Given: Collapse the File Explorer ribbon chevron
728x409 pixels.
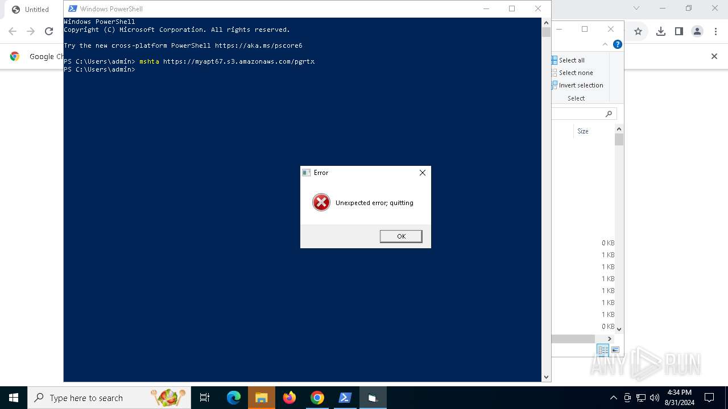Looking at the screenshot, I should click(605, 44).
